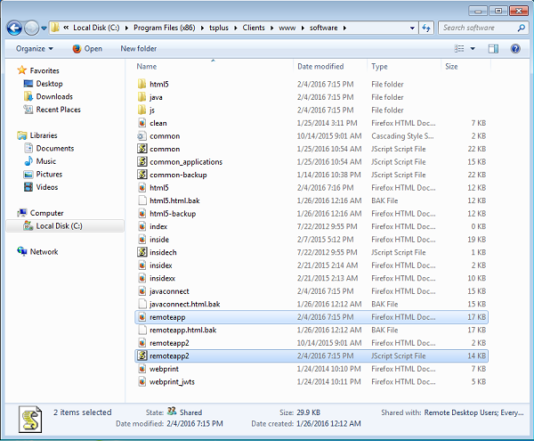Screen dimensions: 534x441
Task: Click the New folder button
Action: coord(138,48)
